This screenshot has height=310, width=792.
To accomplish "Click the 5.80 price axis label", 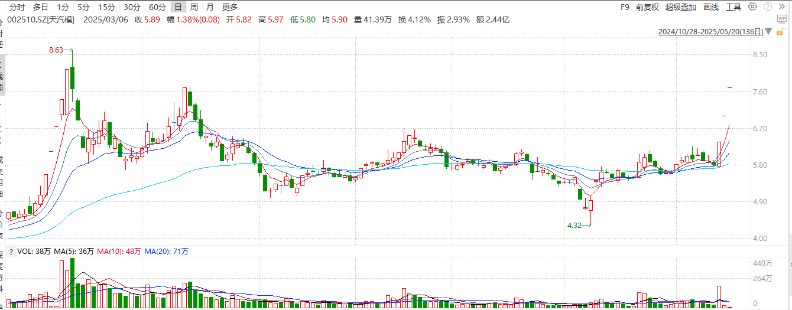I will 759,165.
